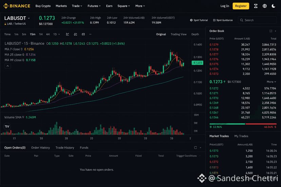Switch to the My Trades tab
Image resolution: width=281 pixels, height=187 pixels.
pos(241,136)
